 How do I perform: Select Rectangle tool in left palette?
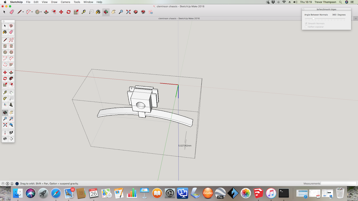5,46
